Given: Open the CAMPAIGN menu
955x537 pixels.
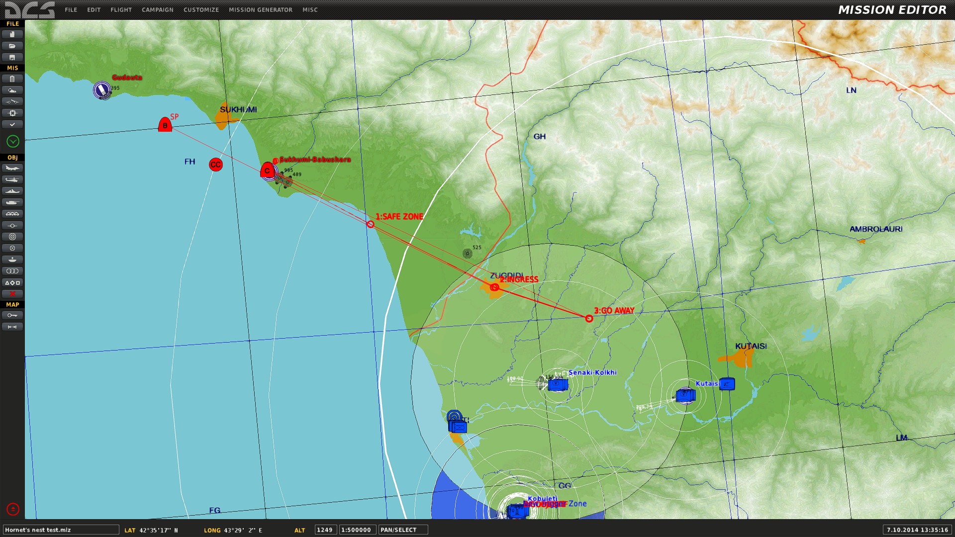Looking at the screenshot, I should click(x=158, y=10).
